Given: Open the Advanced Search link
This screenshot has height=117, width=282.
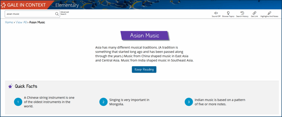Looking at the screenshot, I should pos(65,13).
